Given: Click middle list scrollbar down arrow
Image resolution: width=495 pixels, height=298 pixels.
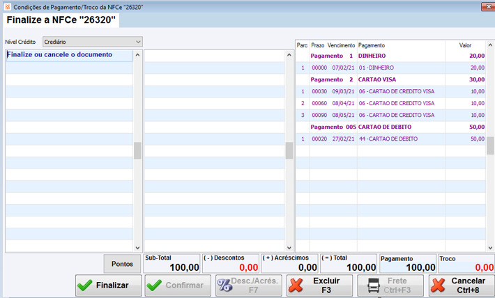Looking at the screenshot, I should point(289,248).
